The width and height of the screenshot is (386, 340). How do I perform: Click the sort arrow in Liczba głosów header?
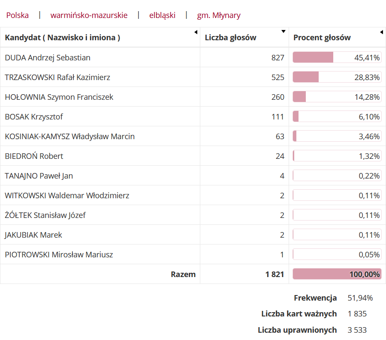point(283,32)
